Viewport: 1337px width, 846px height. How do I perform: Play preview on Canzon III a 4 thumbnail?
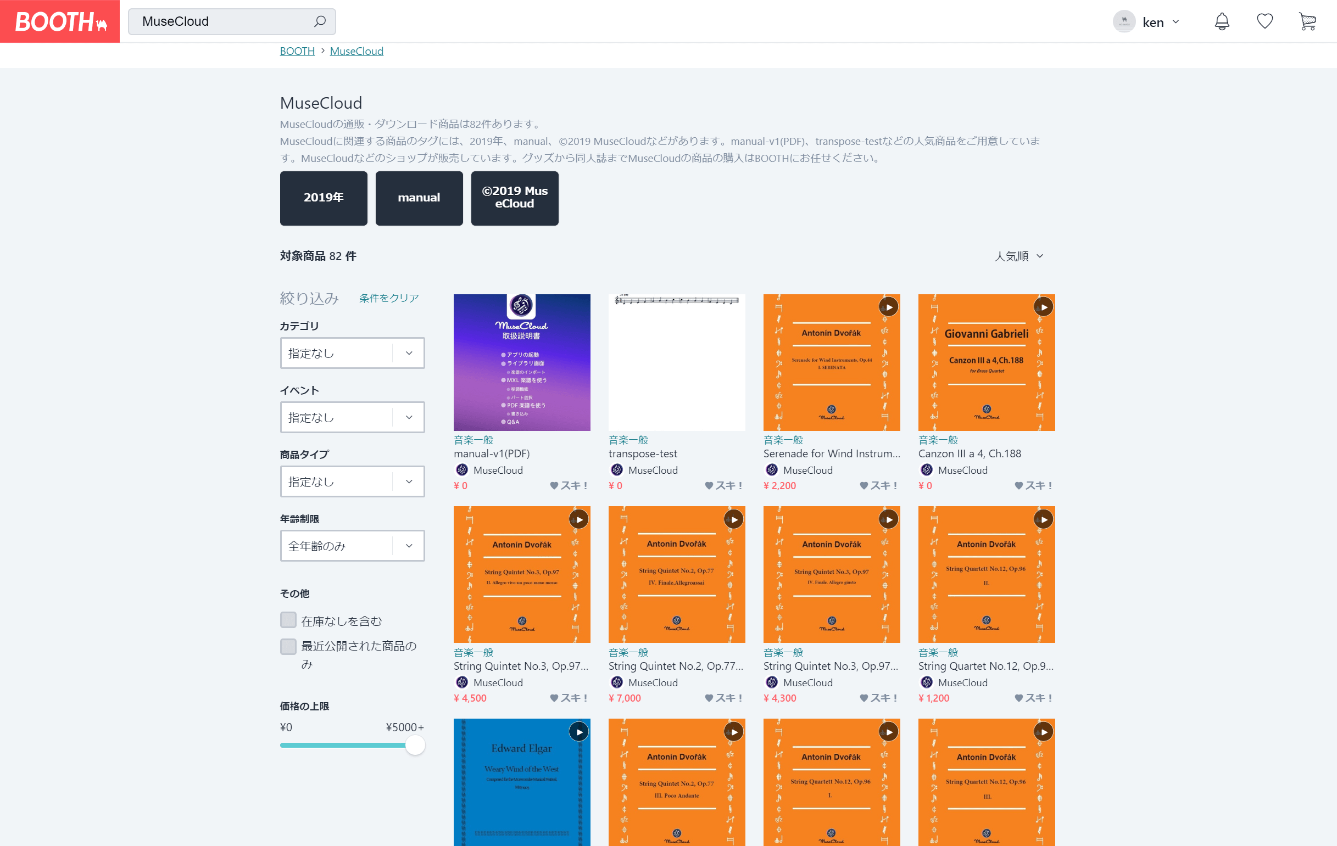coord(1043,307)
